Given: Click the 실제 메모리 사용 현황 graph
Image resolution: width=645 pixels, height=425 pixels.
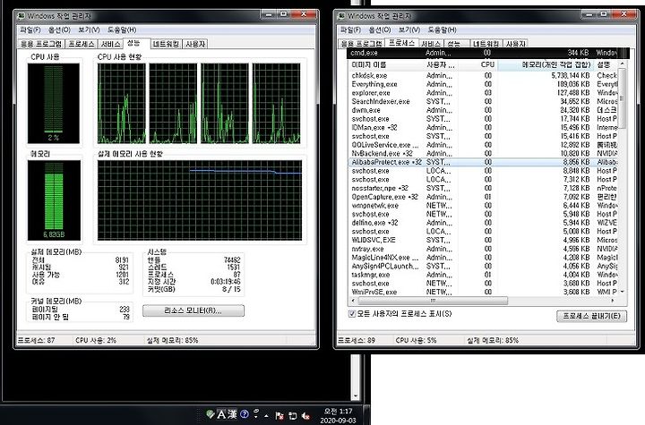Looking at the screenshot, I should click(200, 200).
